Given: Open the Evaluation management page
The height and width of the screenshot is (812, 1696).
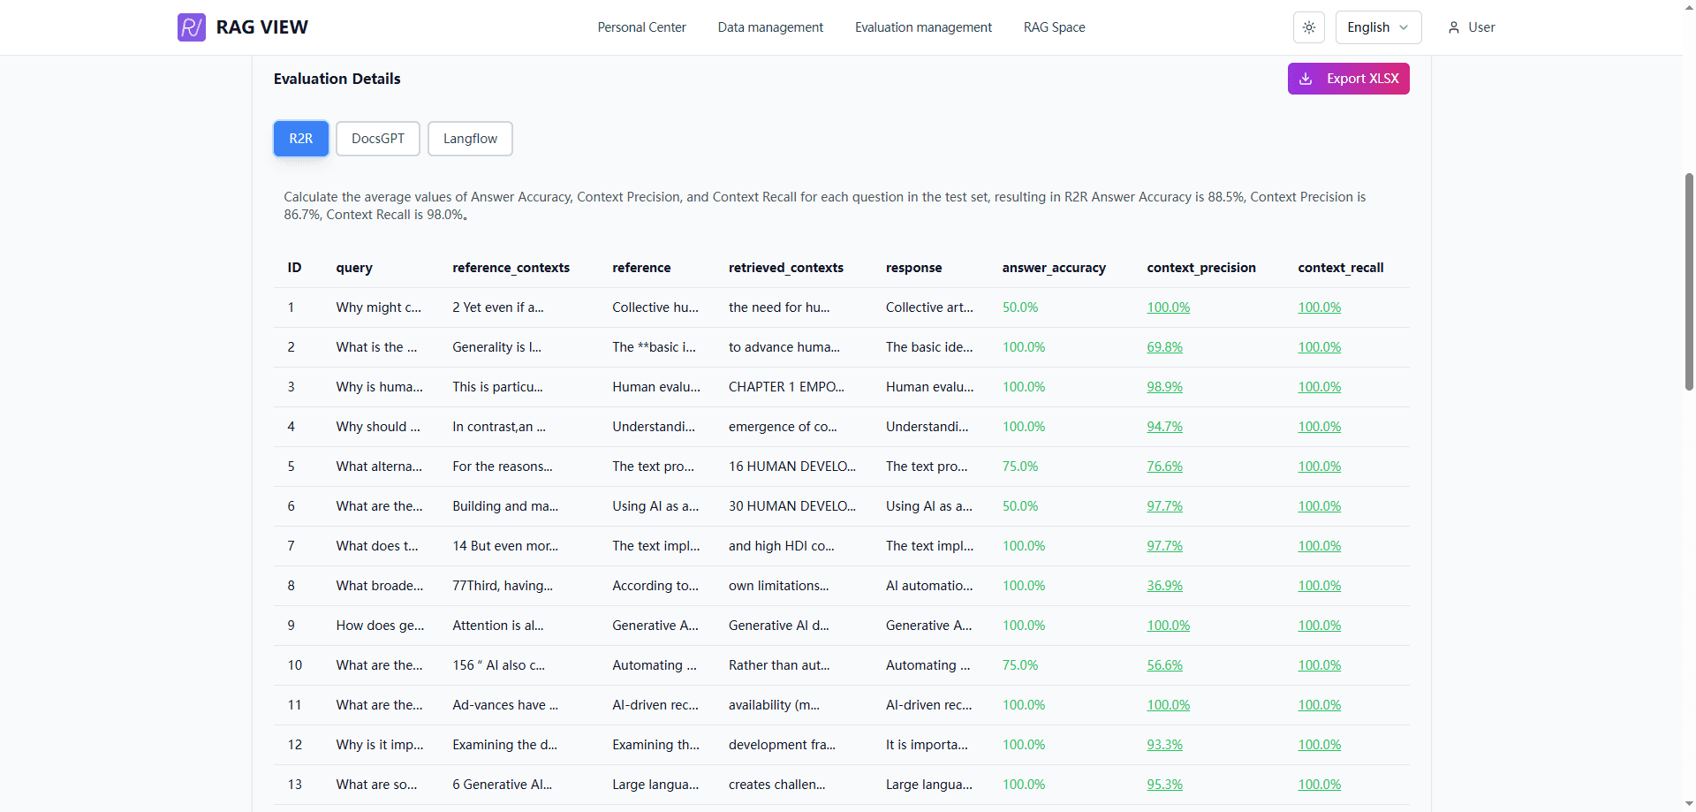Looking at the screenshot, I should click(x=923, y=27).
